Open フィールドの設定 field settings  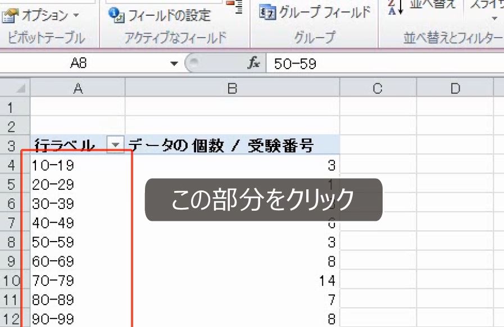(160, 15)
